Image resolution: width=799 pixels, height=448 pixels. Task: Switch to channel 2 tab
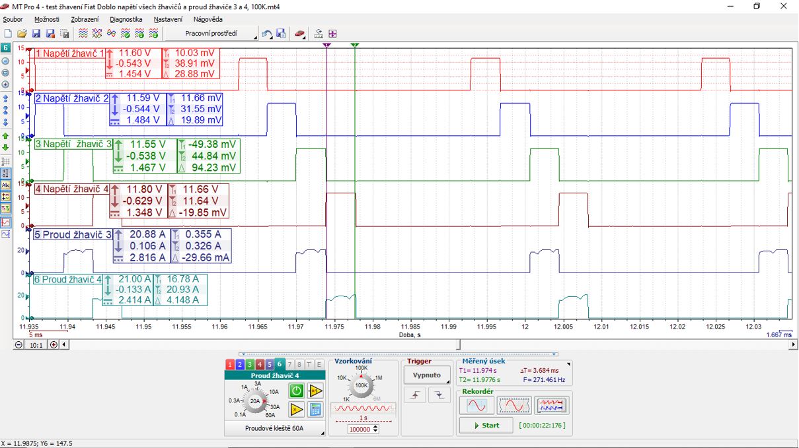[x=240, y=364]
